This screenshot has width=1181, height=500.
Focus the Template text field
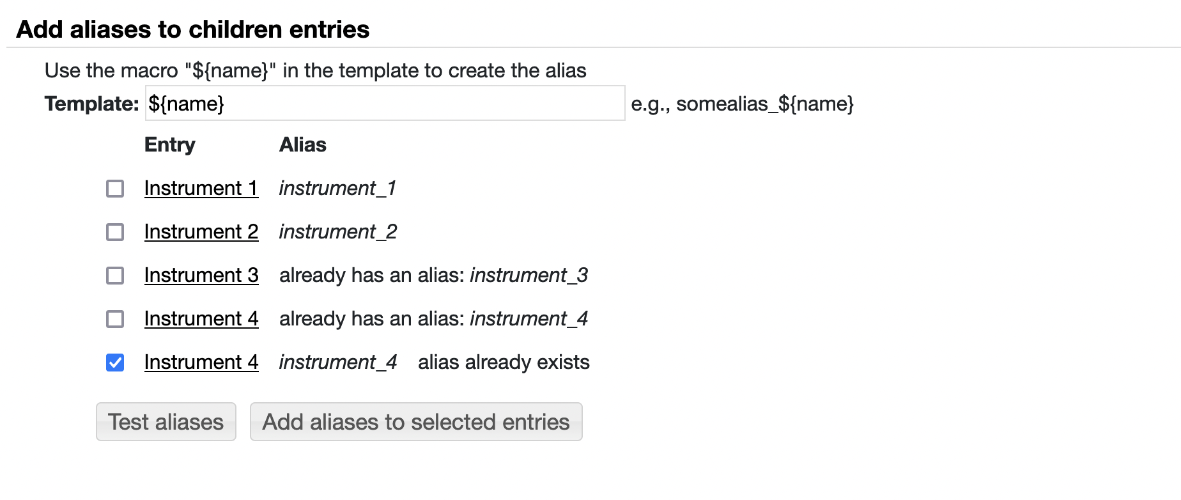[385, 104]
